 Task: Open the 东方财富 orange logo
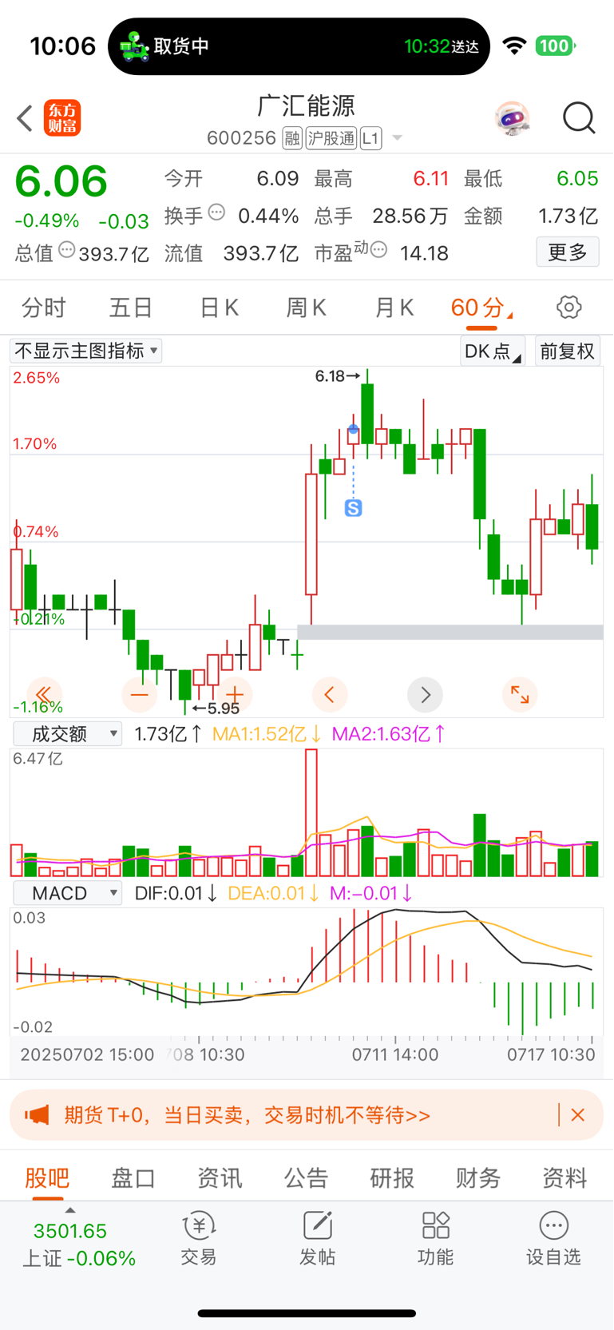click(x=62, y=118)
